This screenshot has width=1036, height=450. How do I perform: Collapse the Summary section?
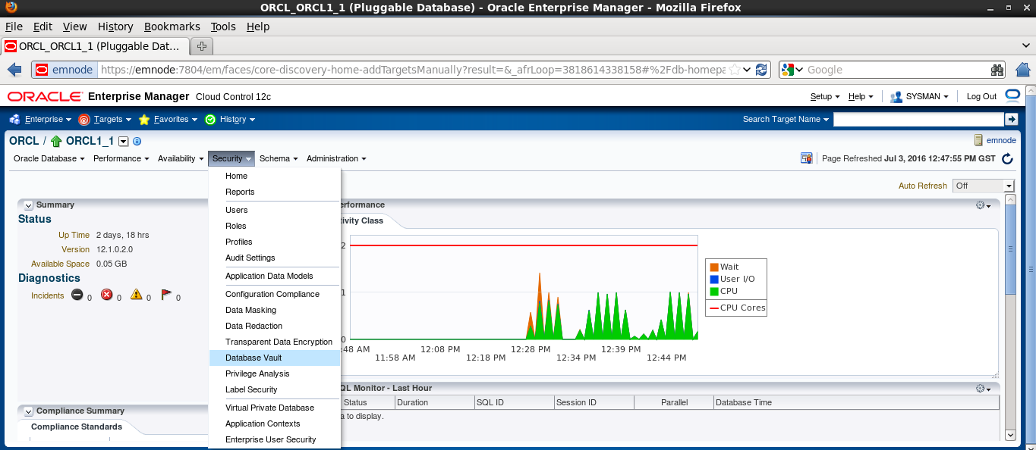(x=28, y=205)
